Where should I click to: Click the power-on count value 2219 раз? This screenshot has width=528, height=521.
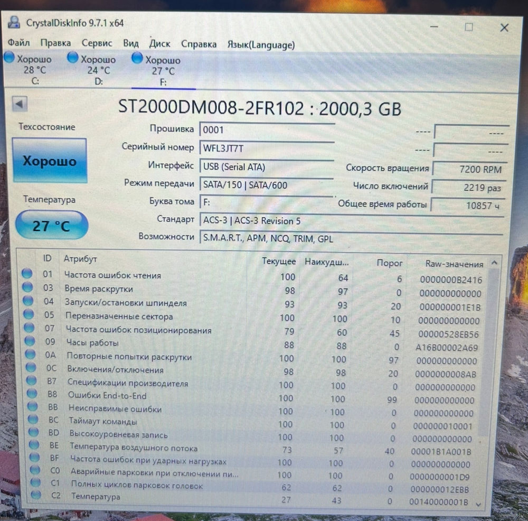469,188
